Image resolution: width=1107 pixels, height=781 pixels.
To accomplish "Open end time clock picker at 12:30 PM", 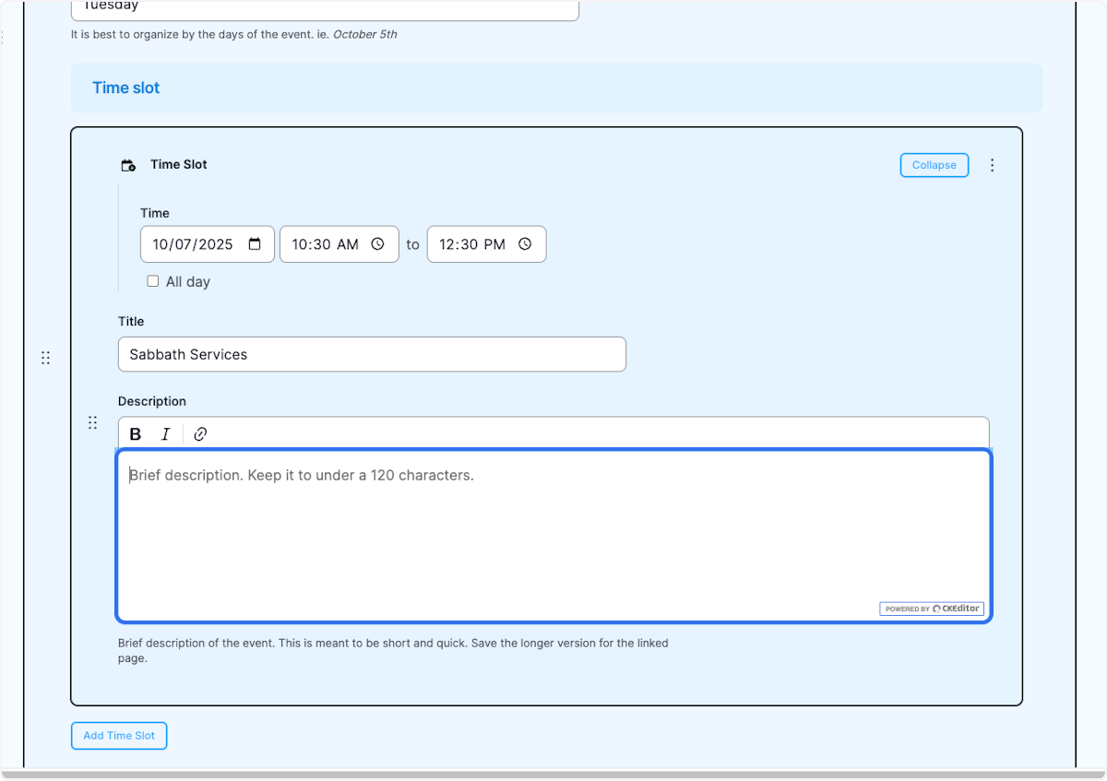I will coord(525,244).
